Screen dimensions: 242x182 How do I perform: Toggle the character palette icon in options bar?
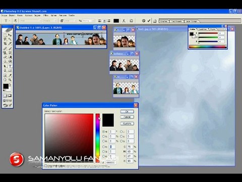click(131, 21)
